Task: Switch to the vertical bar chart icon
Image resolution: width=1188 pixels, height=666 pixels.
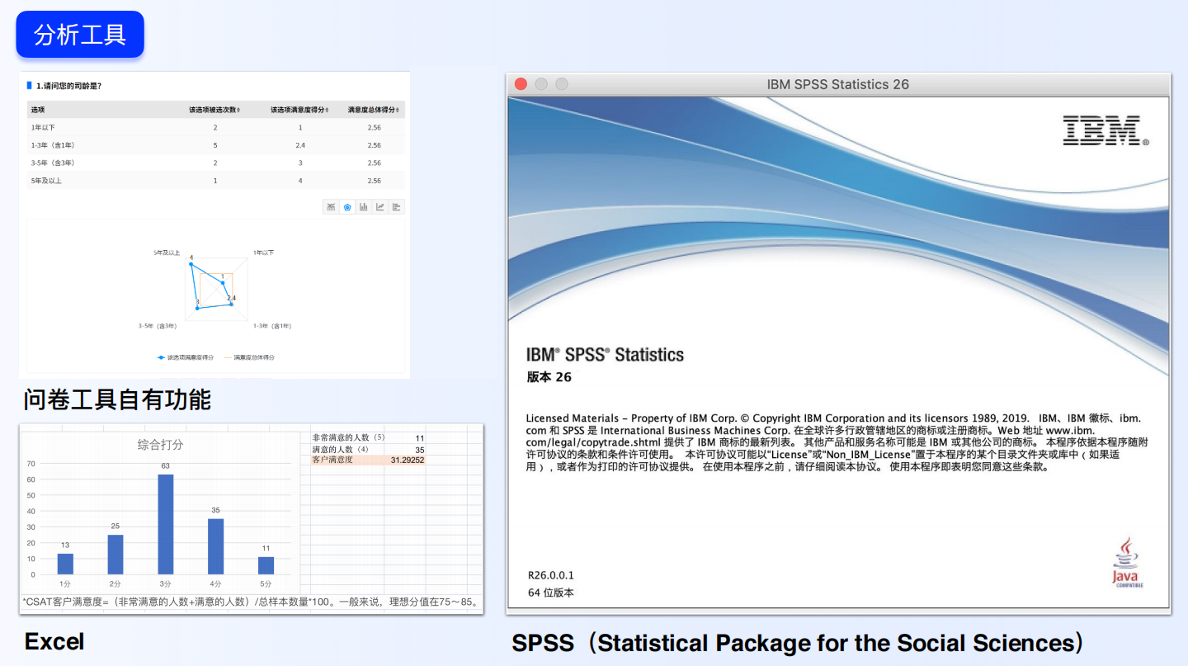Action: click(x=363, y=207)
